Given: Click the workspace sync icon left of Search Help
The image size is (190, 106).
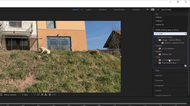Looking at the screenshot, I should point(153,10).
